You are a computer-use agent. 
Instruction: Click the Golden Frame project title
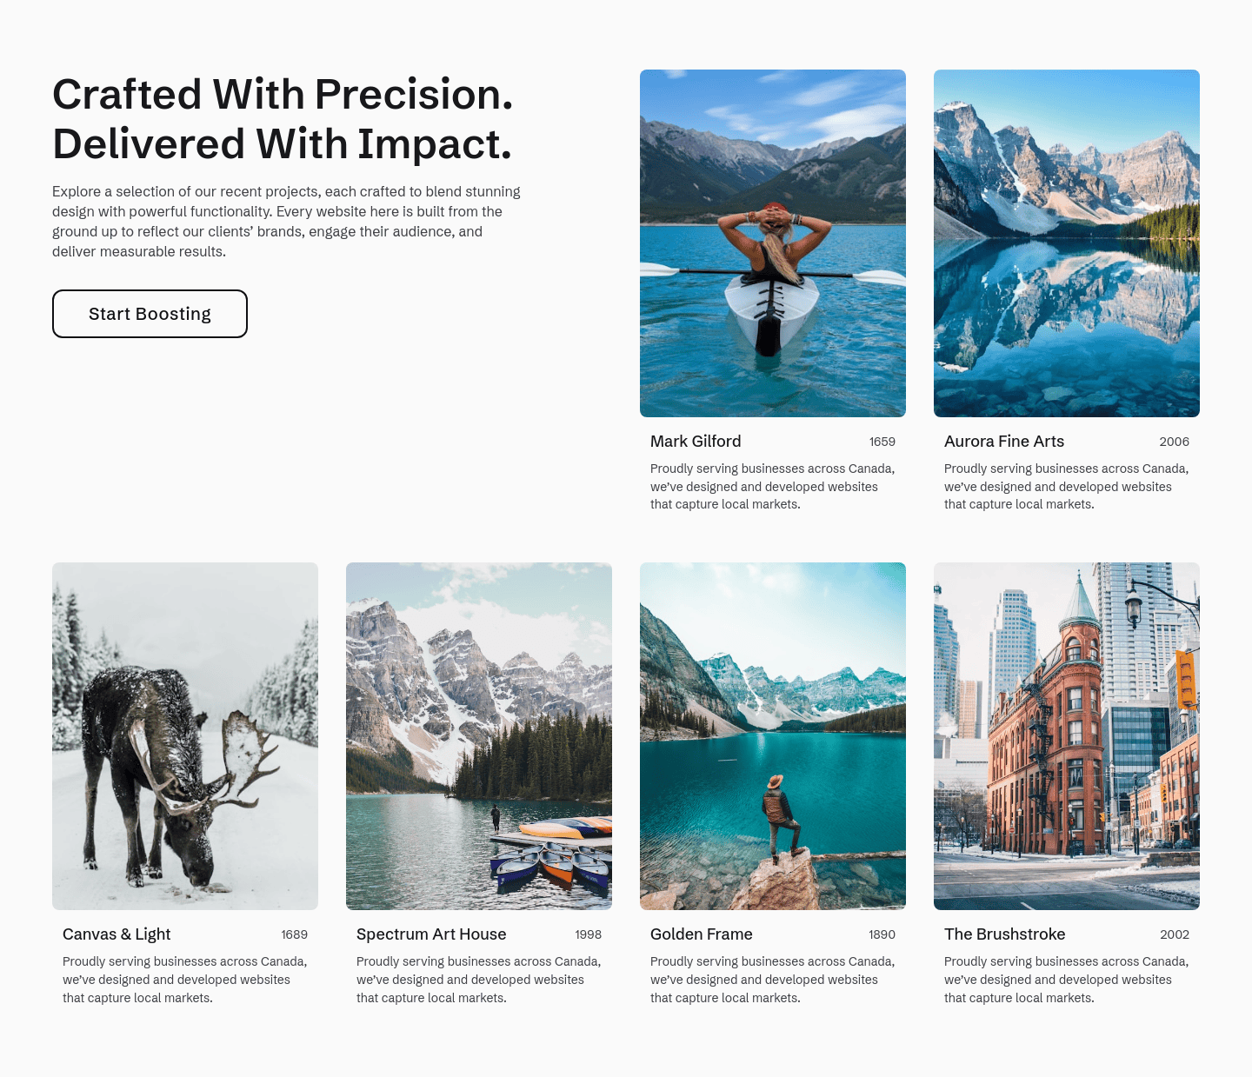[x=702, y=934]
